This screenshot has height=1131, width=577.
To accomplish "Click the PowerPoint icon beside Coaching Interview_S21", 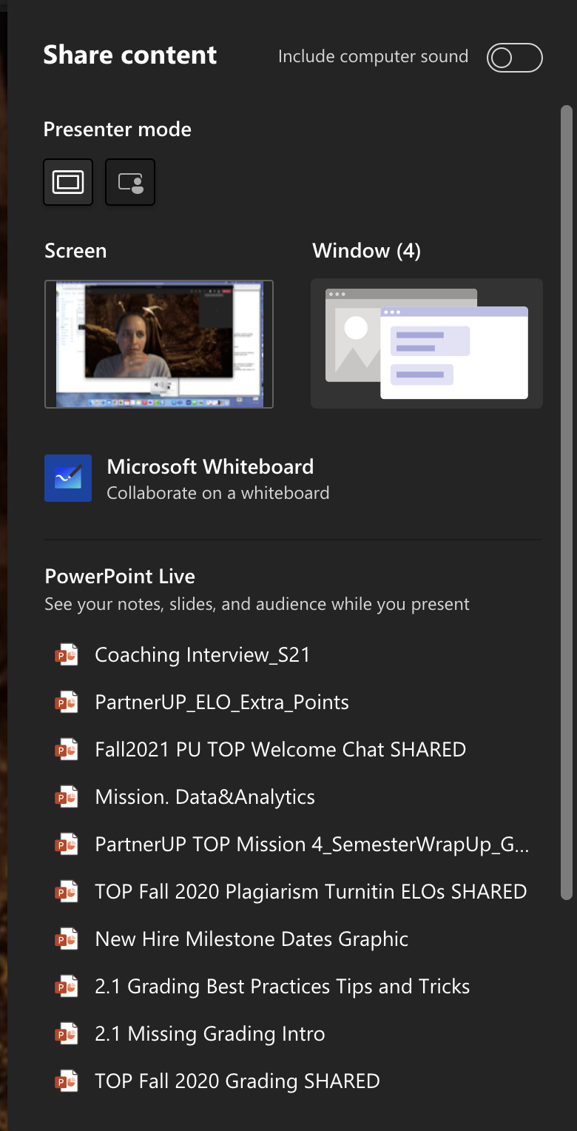I will (67, 654).
